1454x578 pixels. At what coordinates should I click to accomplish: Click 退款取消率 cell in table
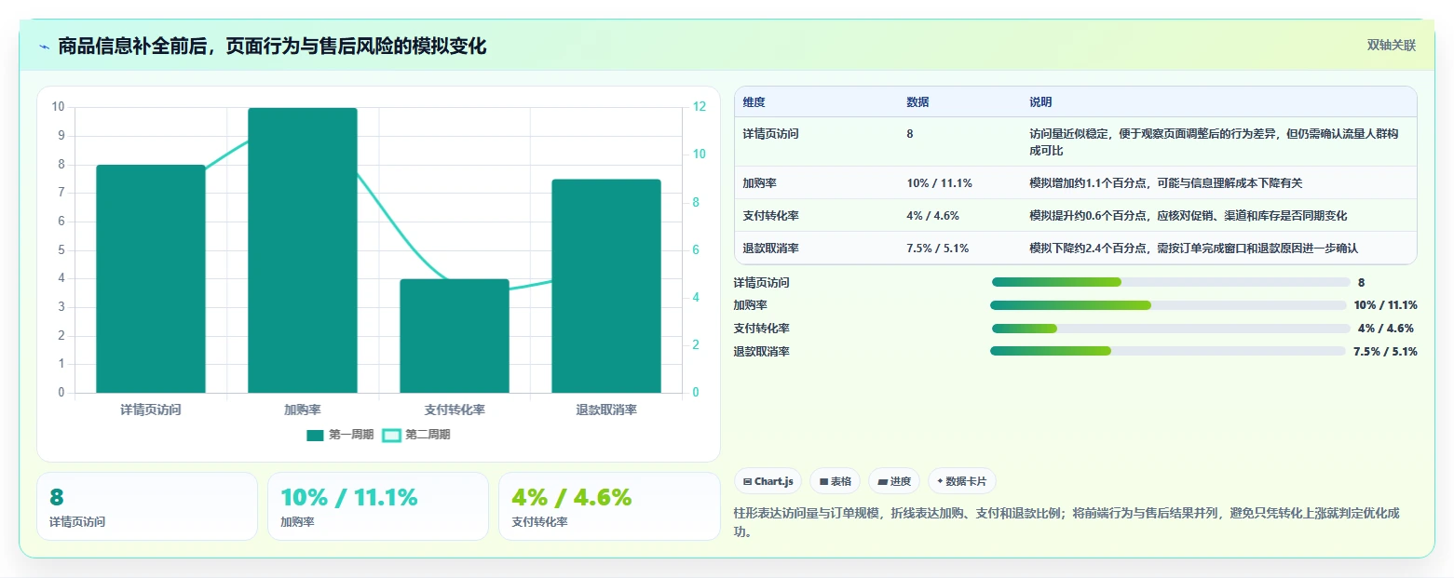[x=770, y=249]
